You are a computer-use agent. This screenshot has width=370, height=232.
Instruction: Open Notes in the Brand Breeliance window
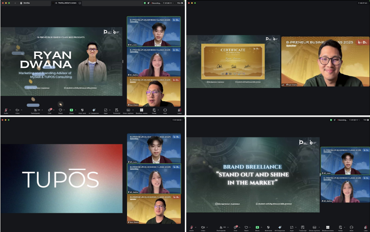pyautogui.click(x=340, y=227)
